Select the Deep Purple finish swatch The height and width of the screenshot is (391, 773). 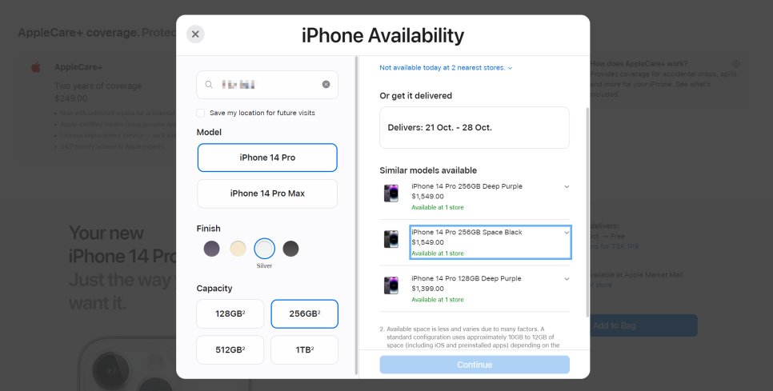pyautogui.click(x=211, y=249)
